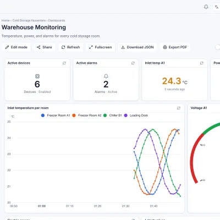Open Dashboards breadcrumb
The image size is (220, 220).
pyautogui.click(x=57, y=20)
